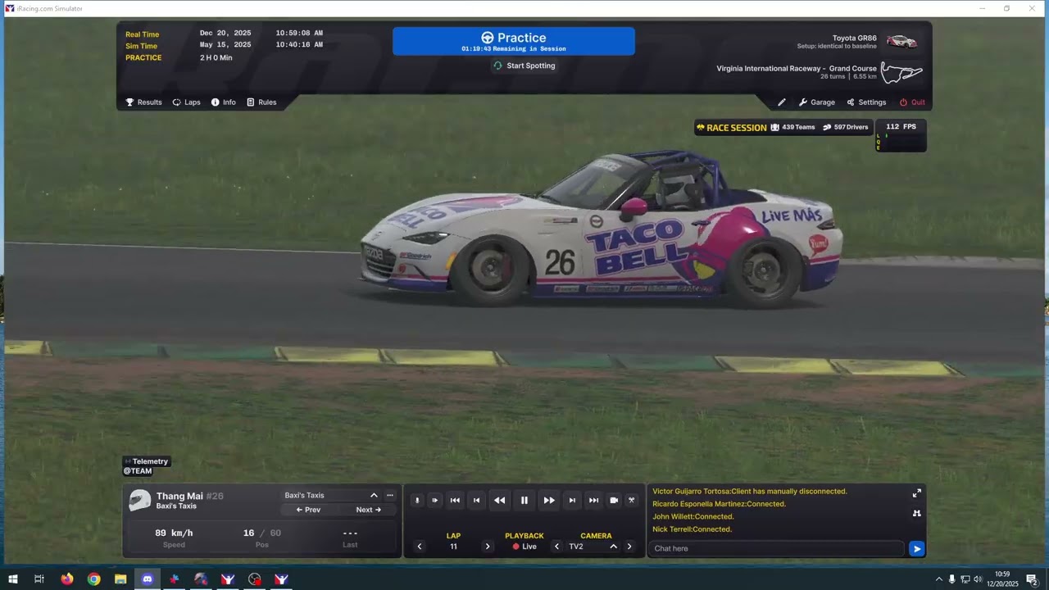Click the chat users icon below expand
The width and height of the screenshot is (1049, 590).
916,513
